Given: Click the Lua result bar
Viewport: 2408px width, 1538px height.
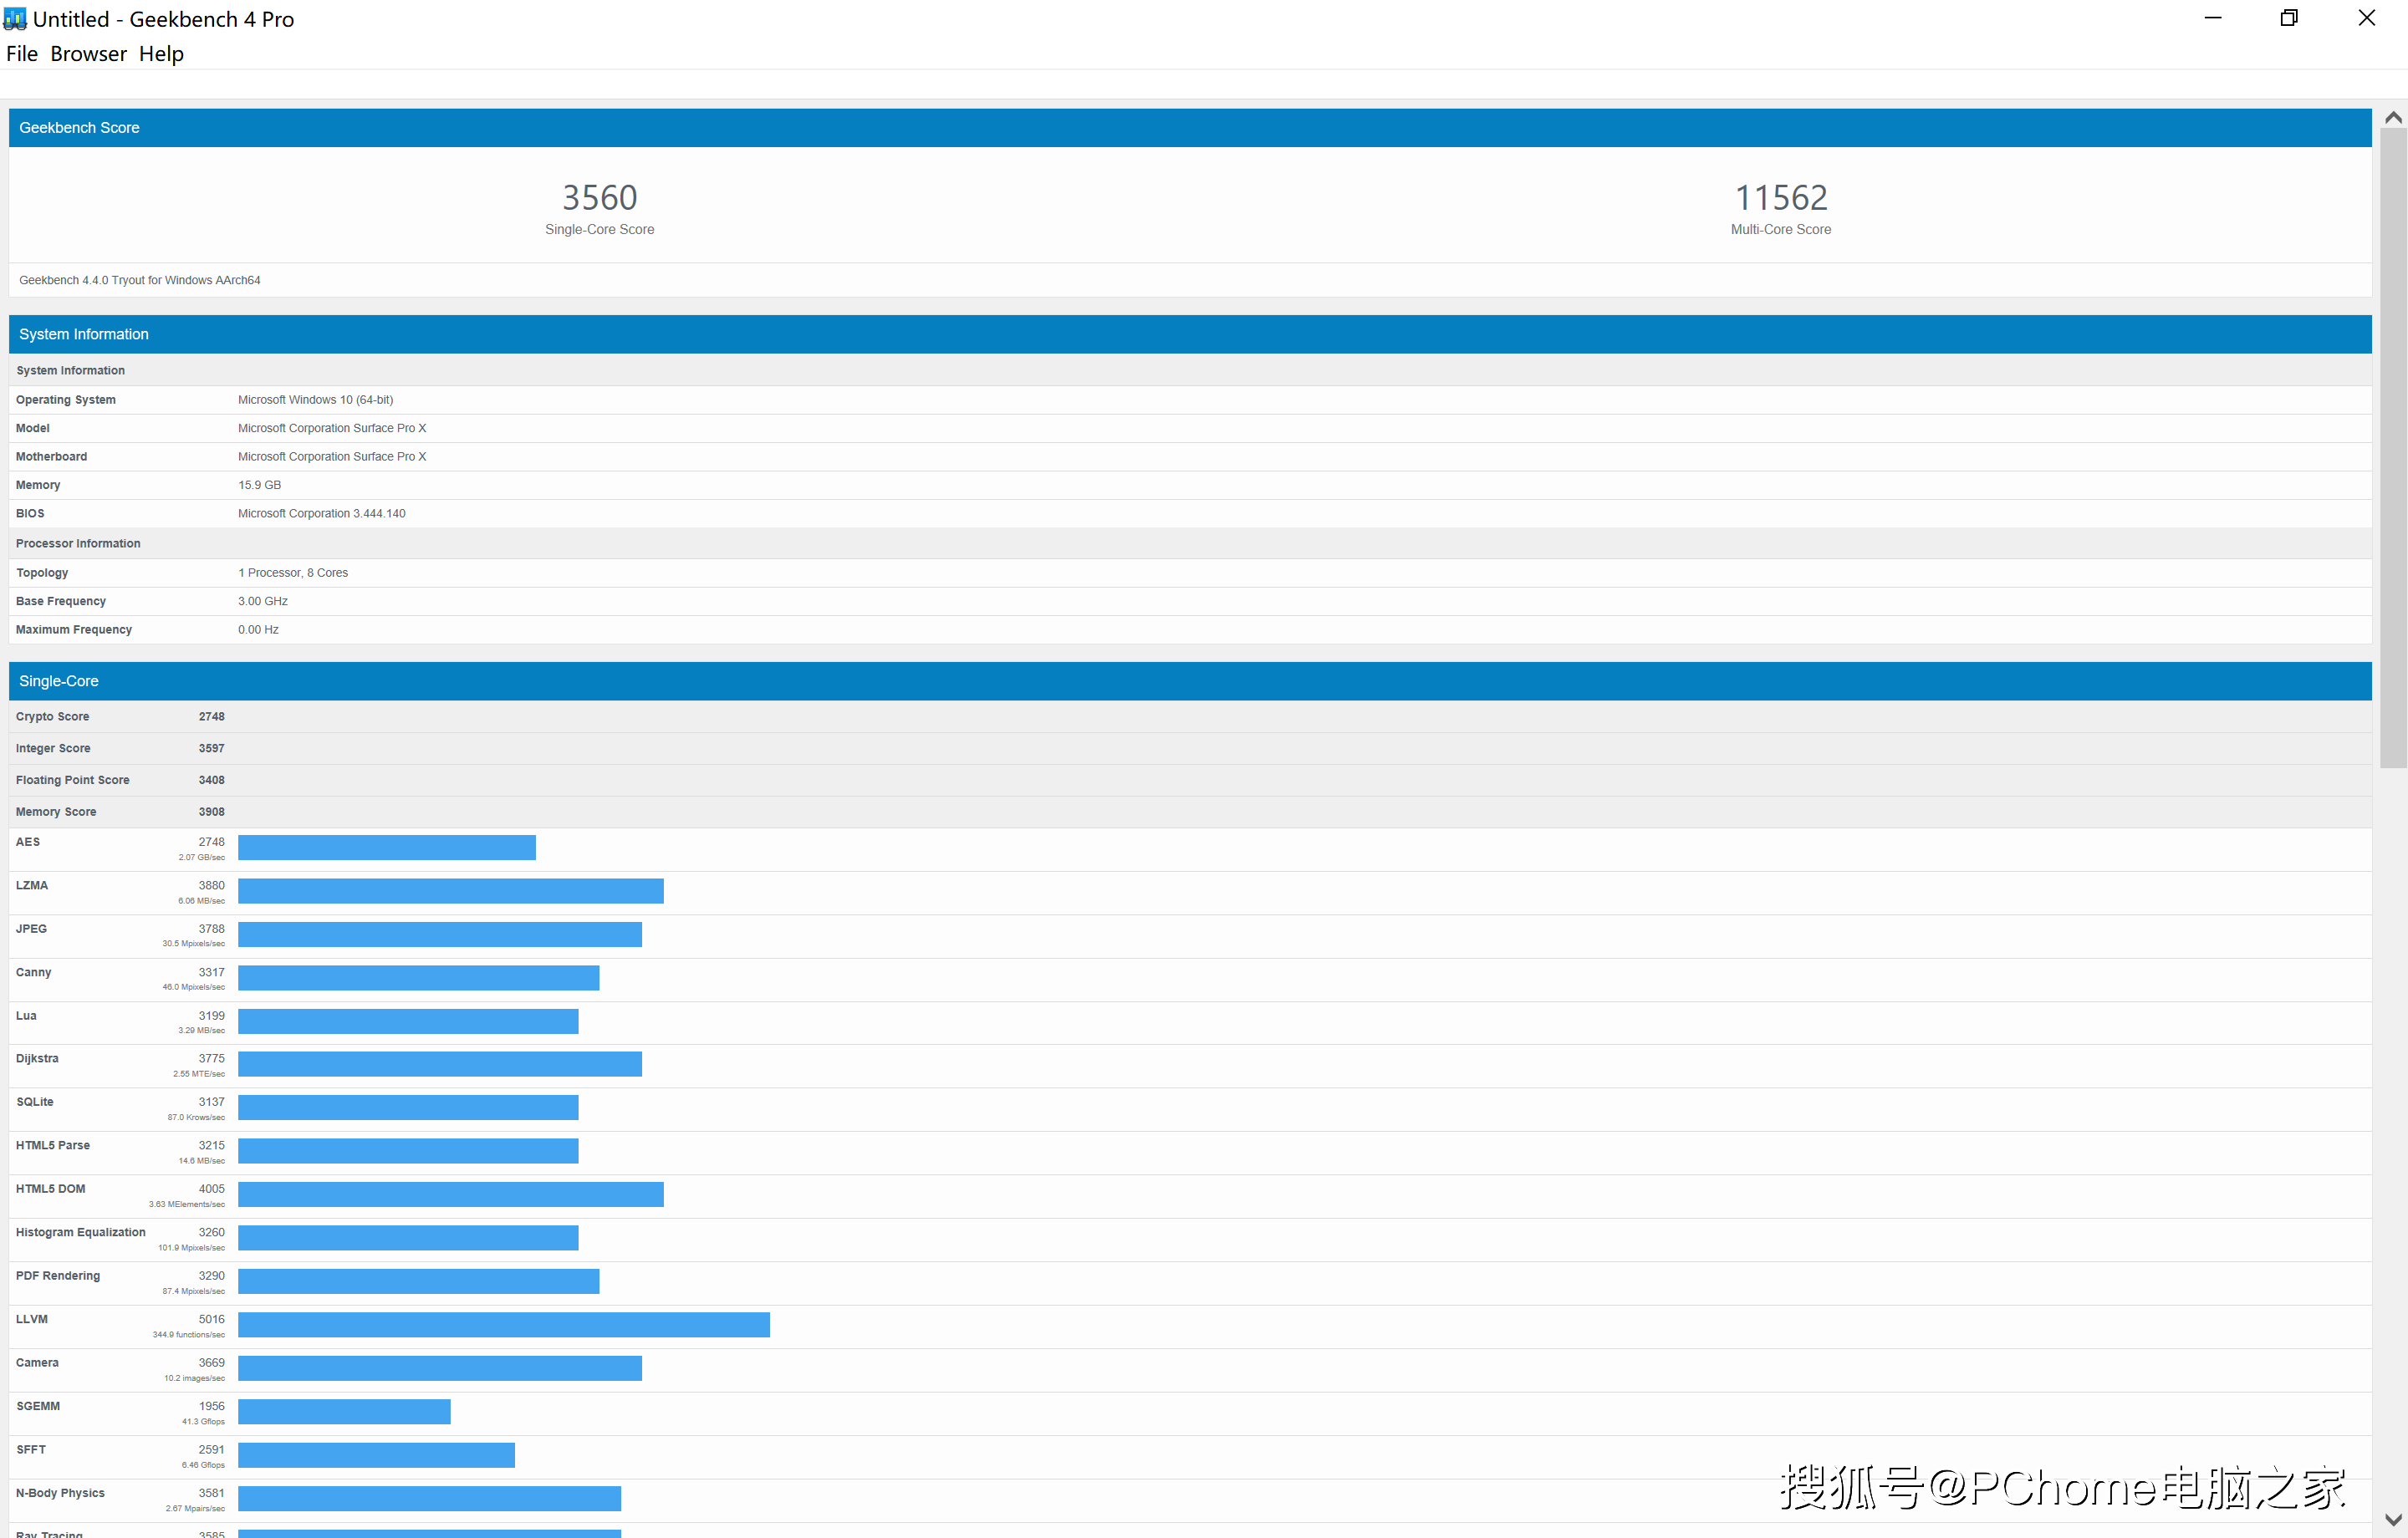Looking at the screenshot, I should pyautogui.click(x=408, y=1021).
